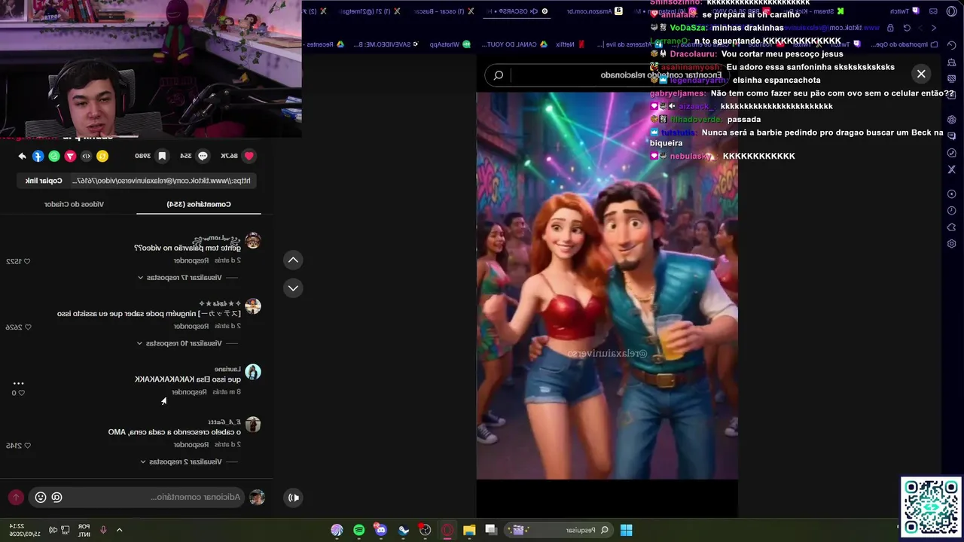
Task: Open Opera GX from the taskbar
Action: point(447,530)
